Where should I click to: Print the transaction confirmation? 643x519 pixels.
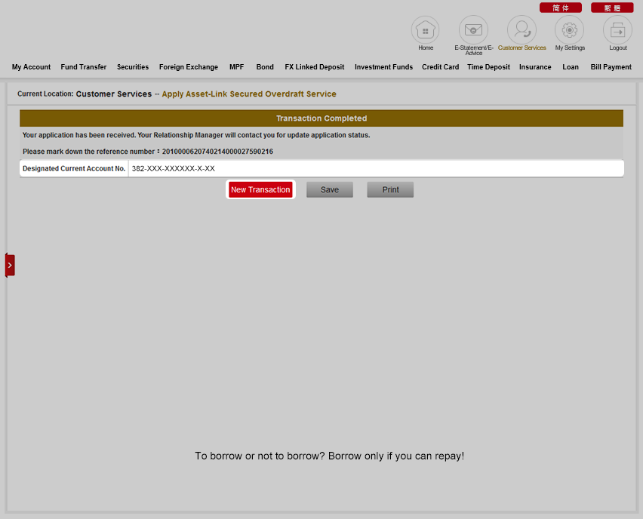390,190
